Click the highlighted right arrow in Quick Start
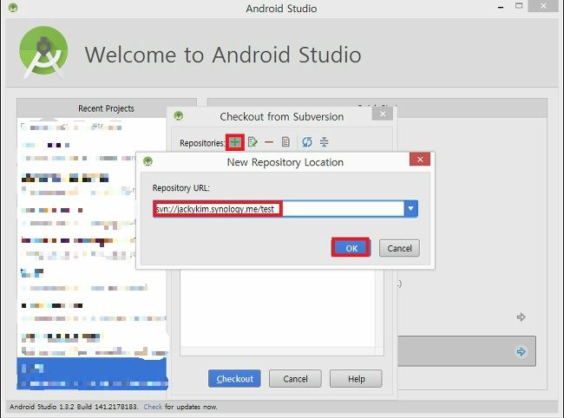The image size is (564, 418). pos(521,351)
